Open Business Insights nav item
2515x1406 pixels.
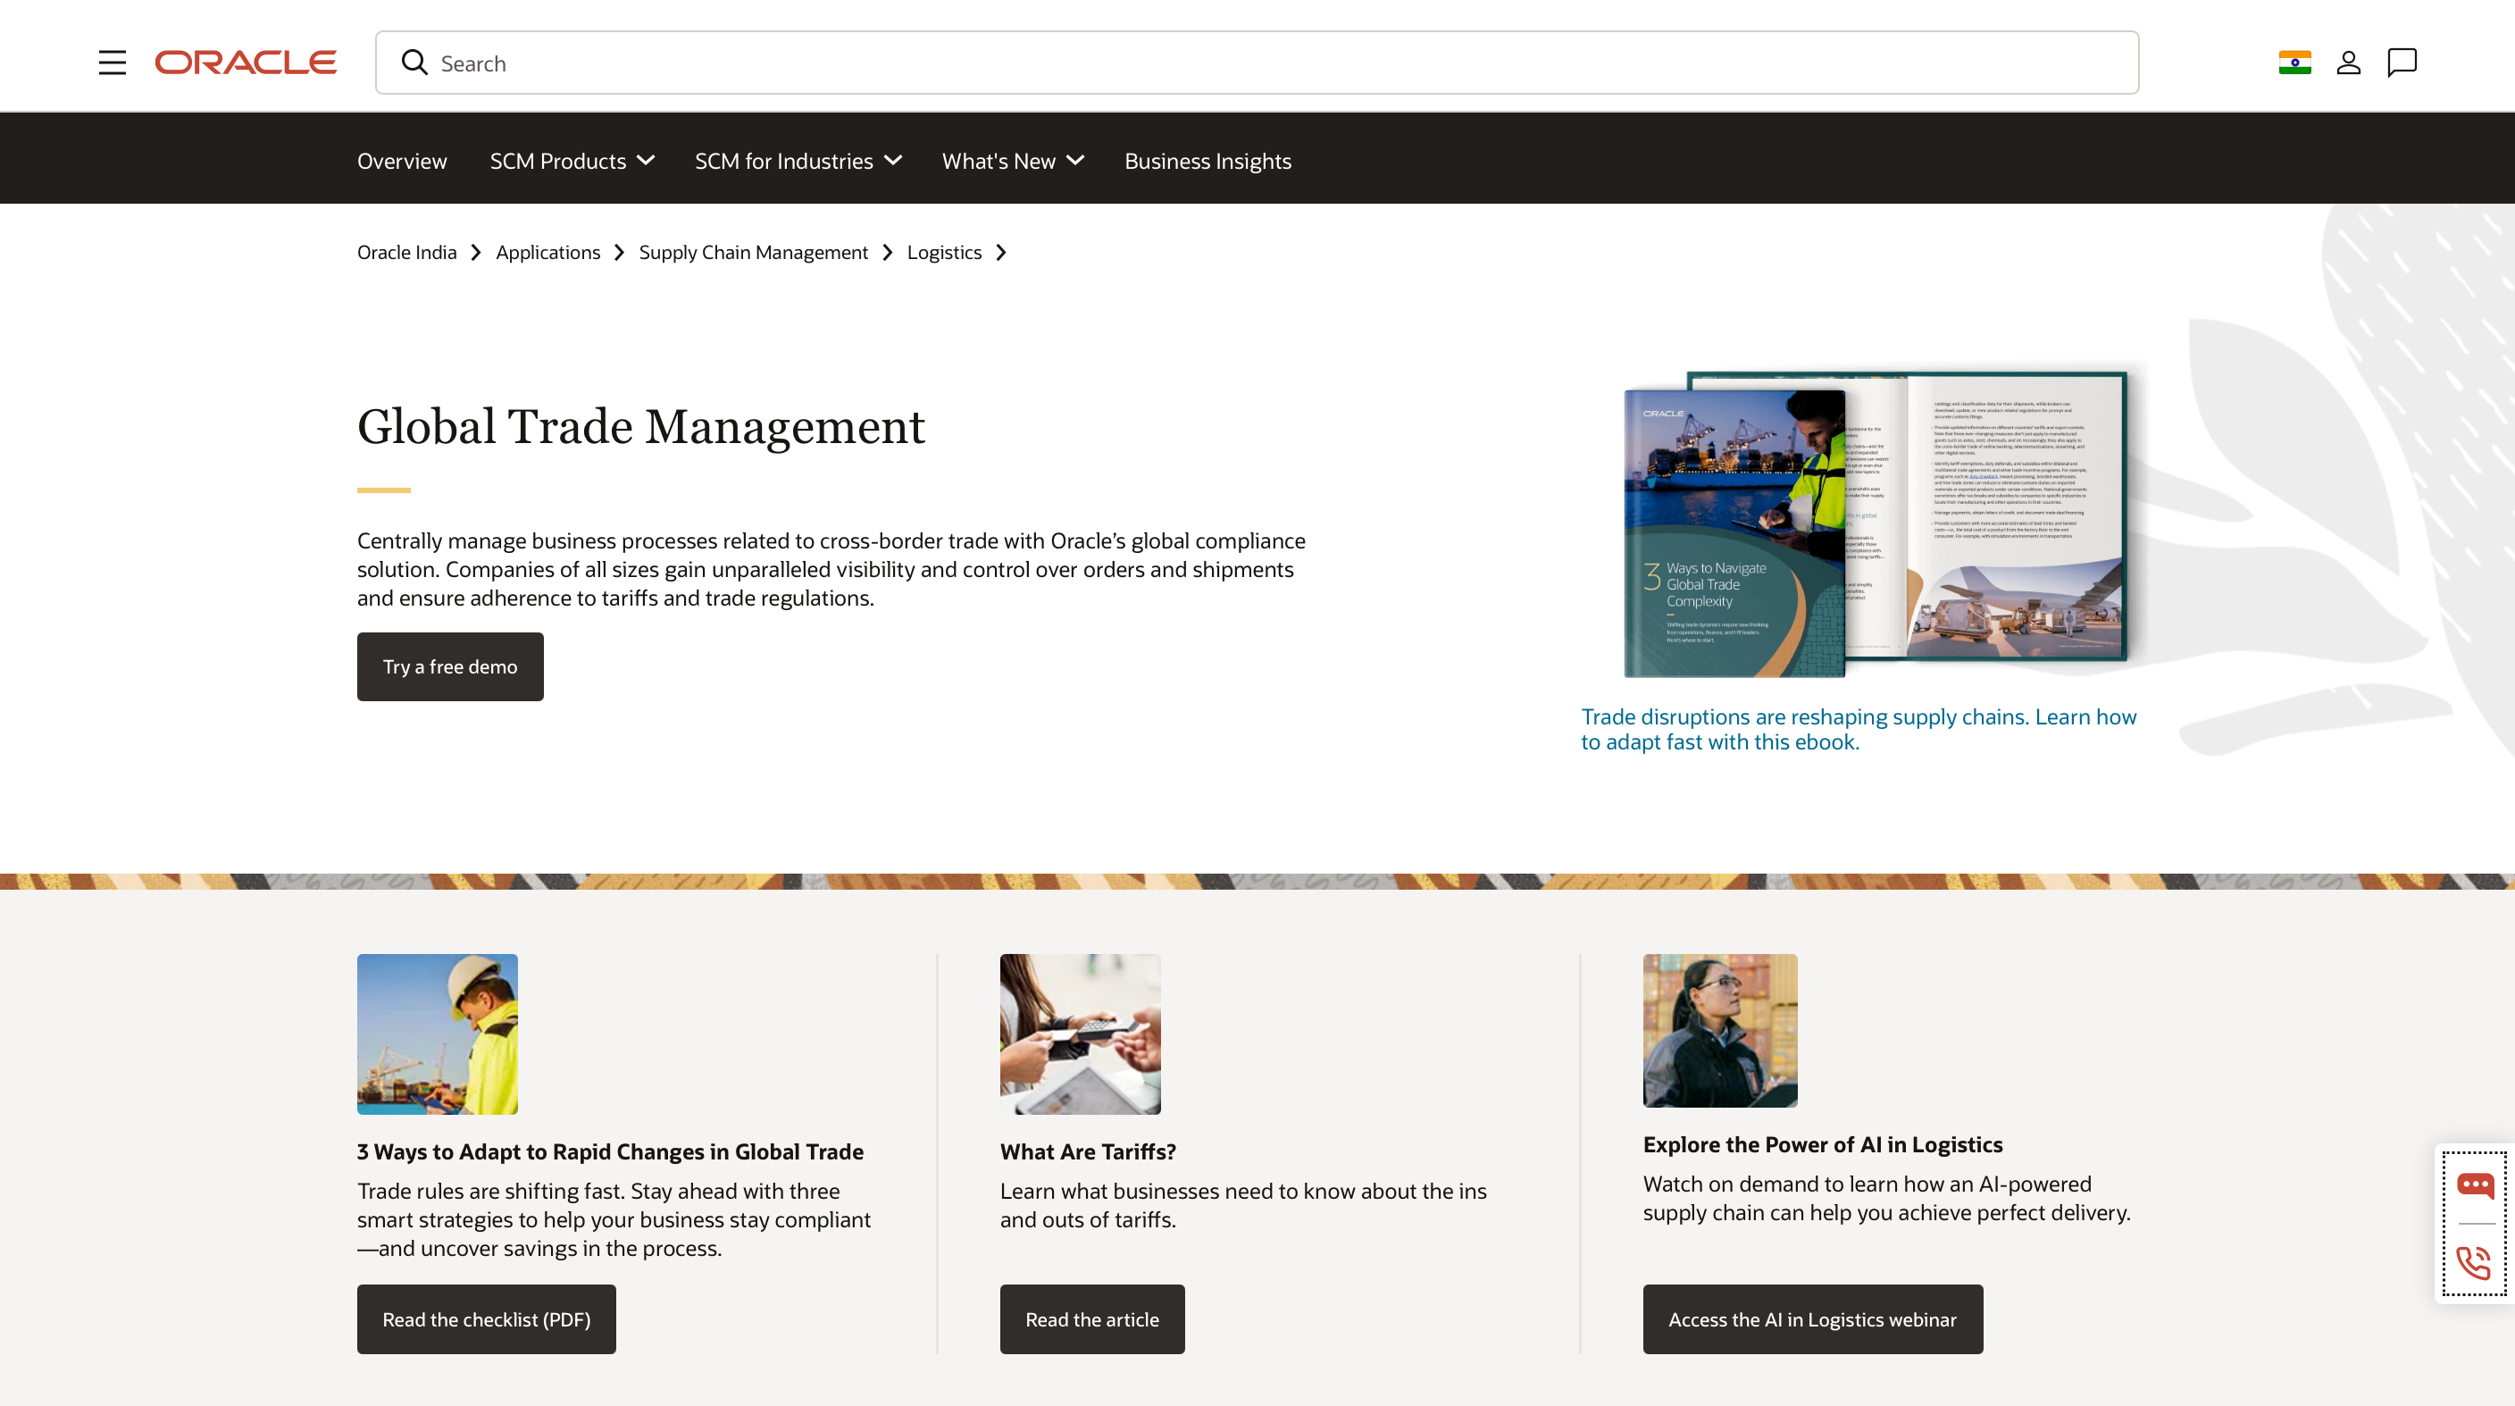1207,161
